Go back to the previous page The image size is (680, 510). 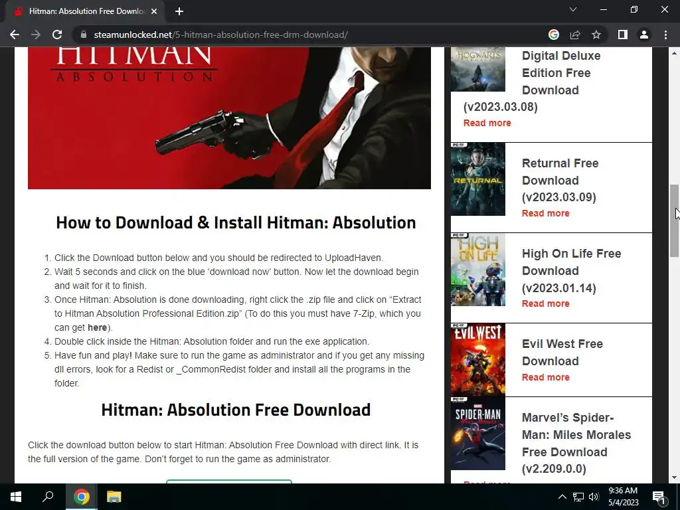pos(15,35)
